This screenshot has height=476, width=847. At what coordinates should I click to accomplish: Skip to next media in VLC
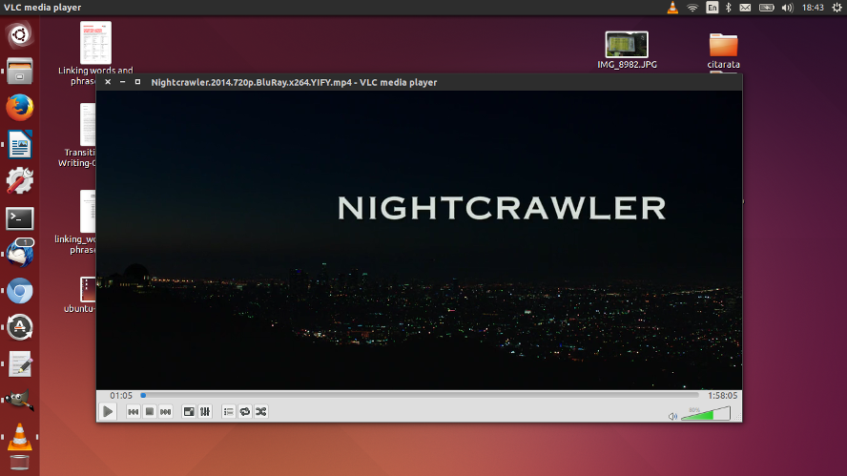click(x=165, y=412)
